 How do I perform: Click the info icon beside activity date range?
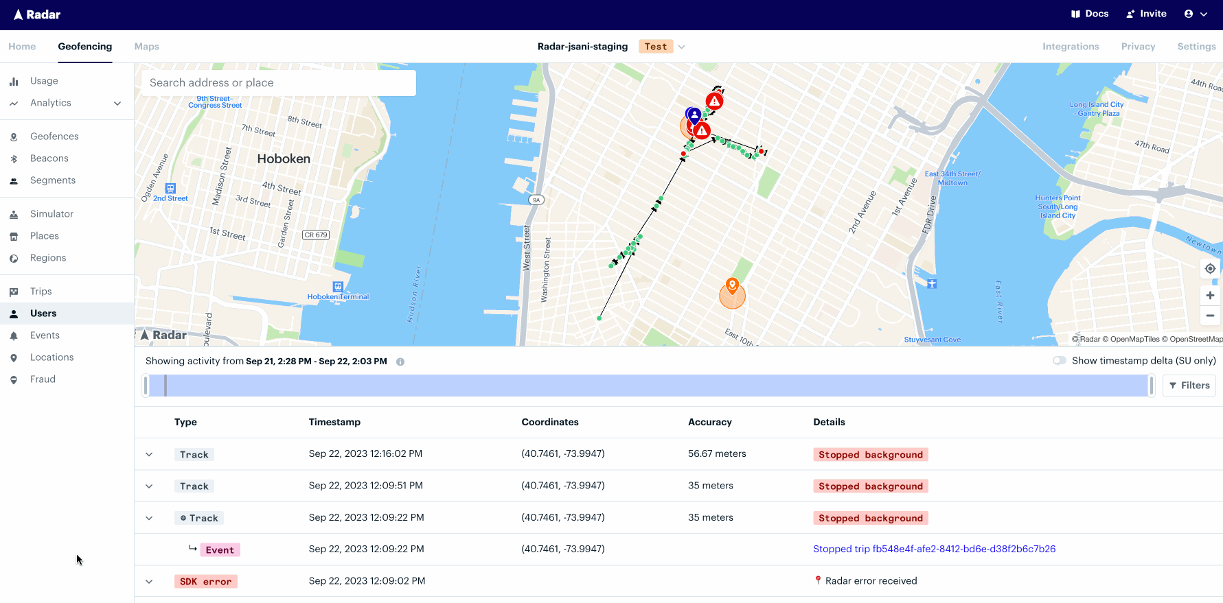tap(400, 362)
